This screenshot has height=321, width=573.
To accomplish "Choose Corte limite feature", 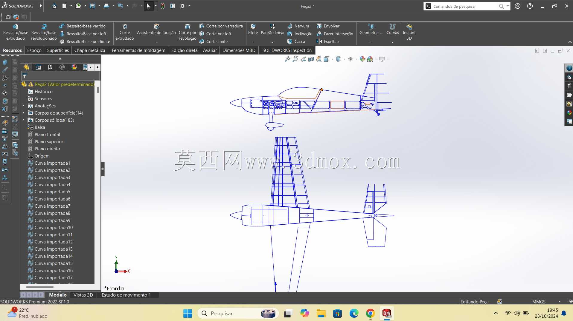I will click(214, 41).
